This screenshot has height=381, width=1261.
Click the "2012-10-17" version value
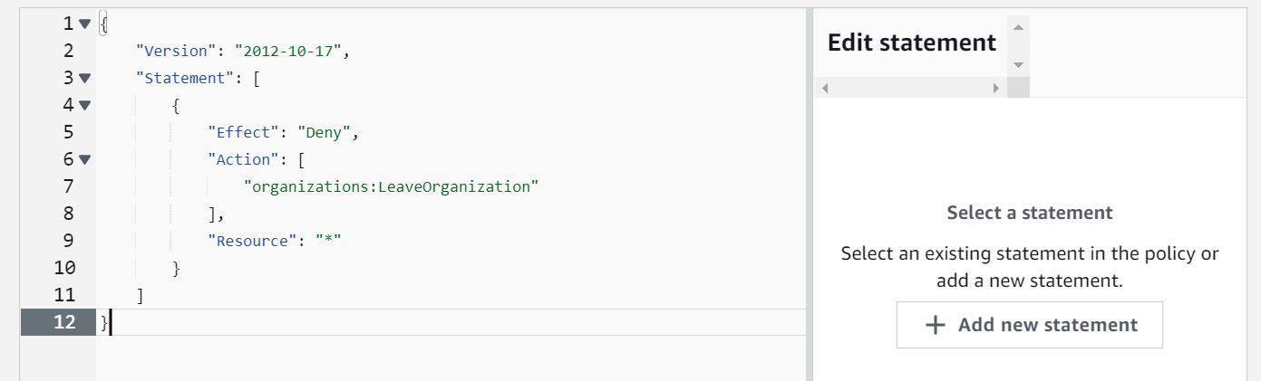[288, 51]
